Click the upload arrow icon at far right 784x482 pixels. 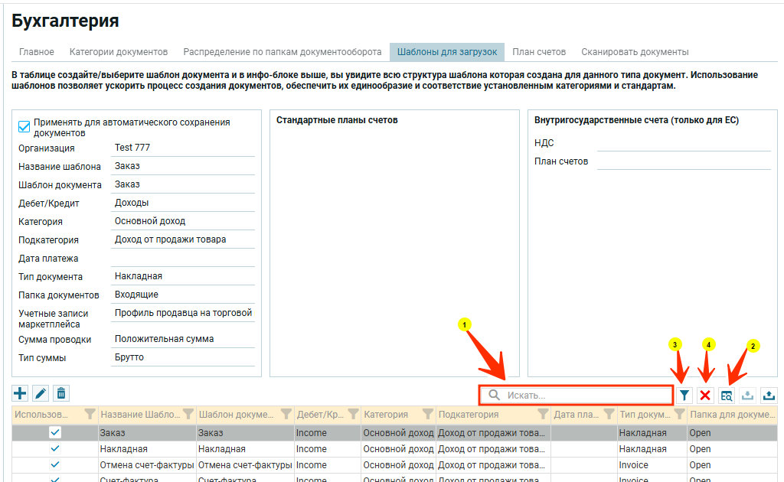coord(768,395)
